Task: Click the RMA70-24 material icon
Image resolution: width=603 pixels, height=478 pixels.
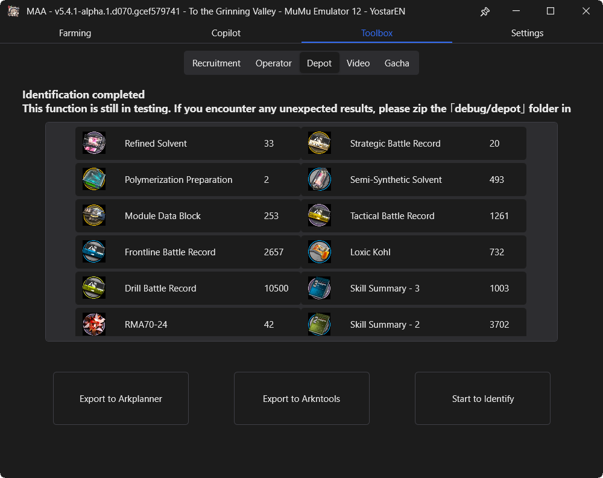Action: tap(94, 324)
